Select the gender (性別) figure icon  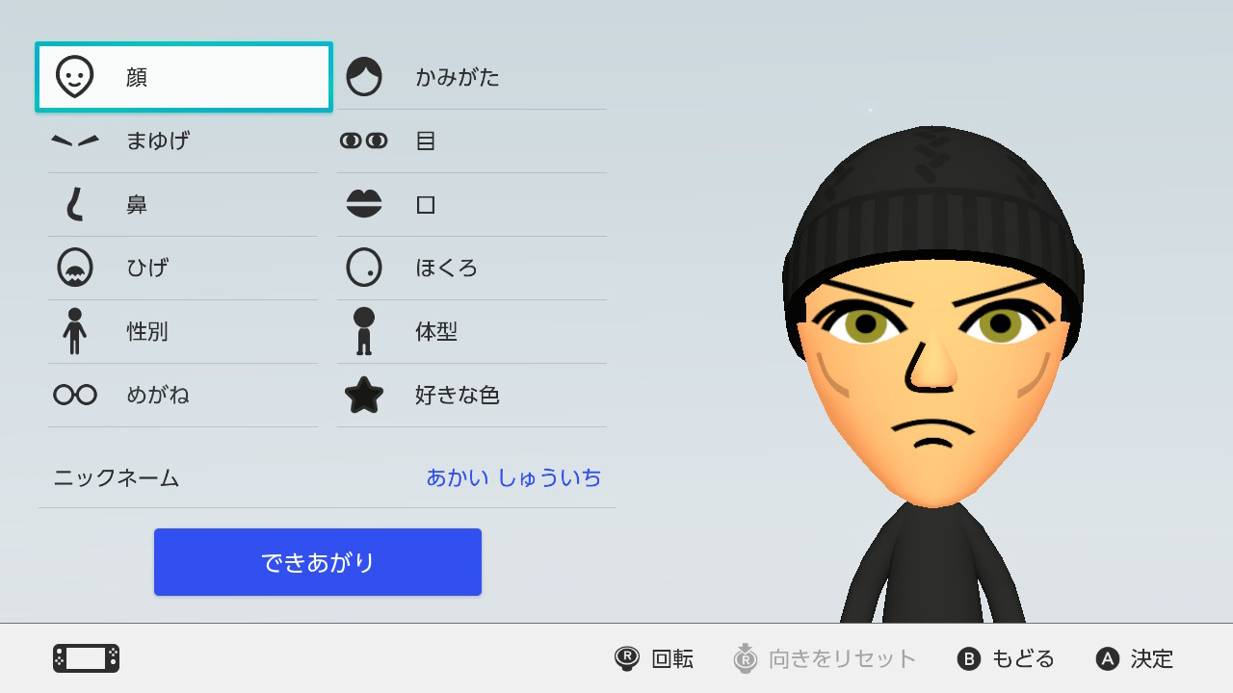coord(75,331)
